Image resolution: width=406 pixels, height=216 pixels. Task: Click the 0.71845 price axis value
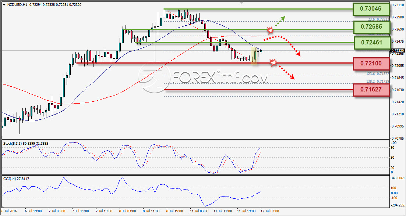pos(398,78)
